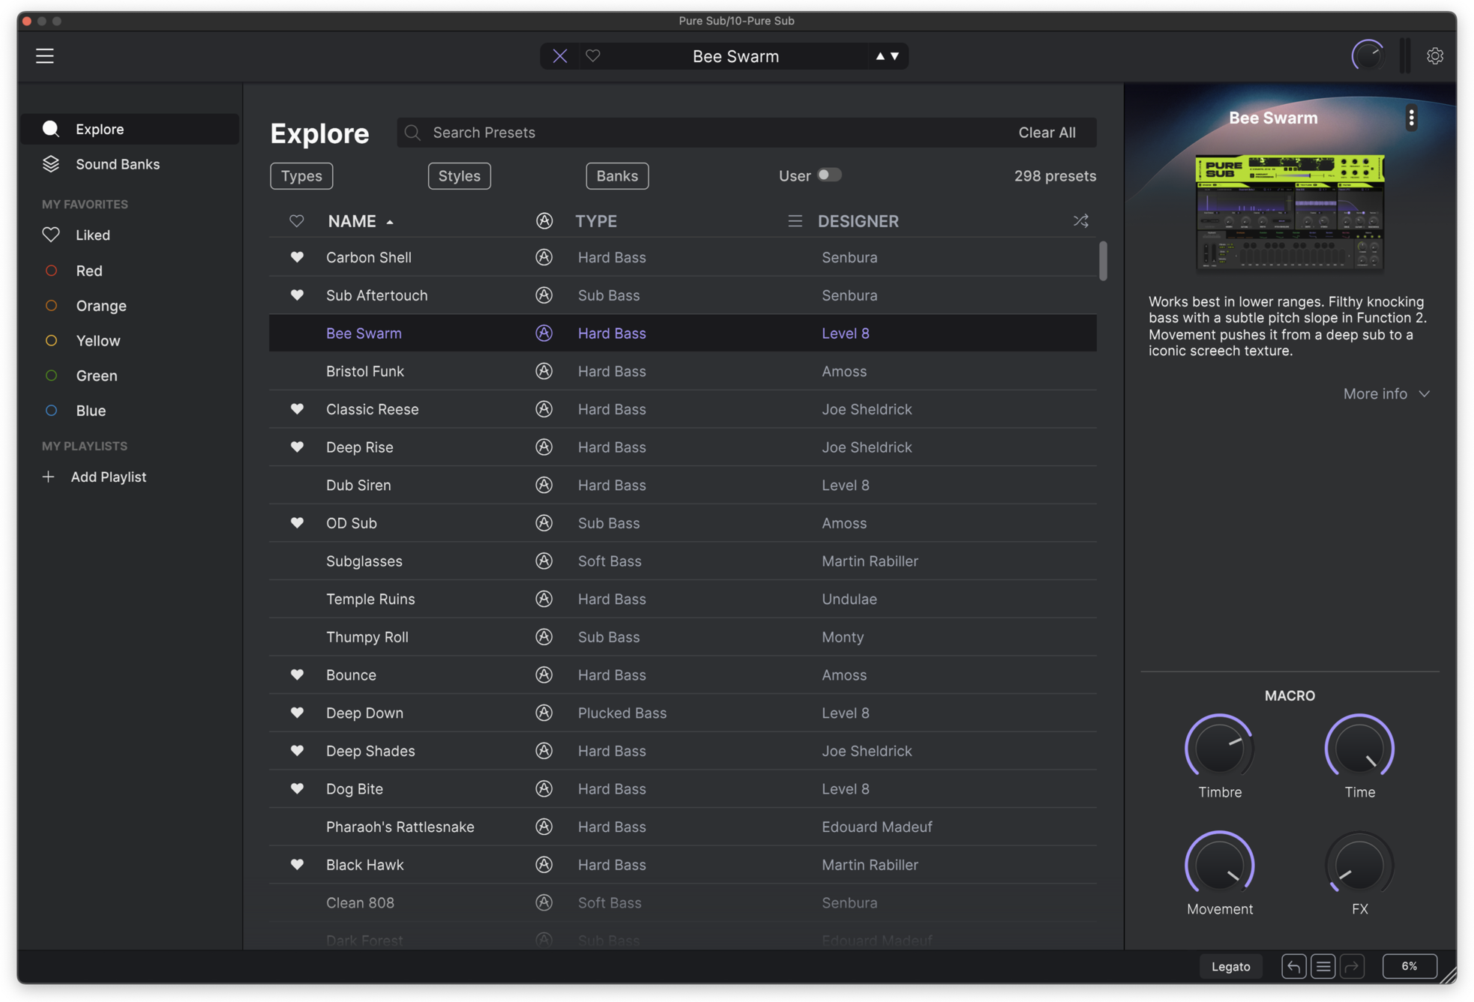Viewport: 1474px width, 1002px height.
Task: Unlike the OD Sub preset
Action: click(x=297, y=523)
